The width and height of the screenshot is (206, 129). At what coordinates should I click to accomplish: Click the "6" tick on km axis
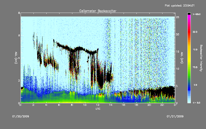[19, 35]
